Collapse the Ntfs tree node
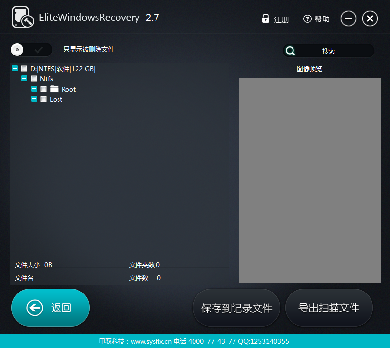The height and width of the screenshot is (348, 390). click(24, 78)
